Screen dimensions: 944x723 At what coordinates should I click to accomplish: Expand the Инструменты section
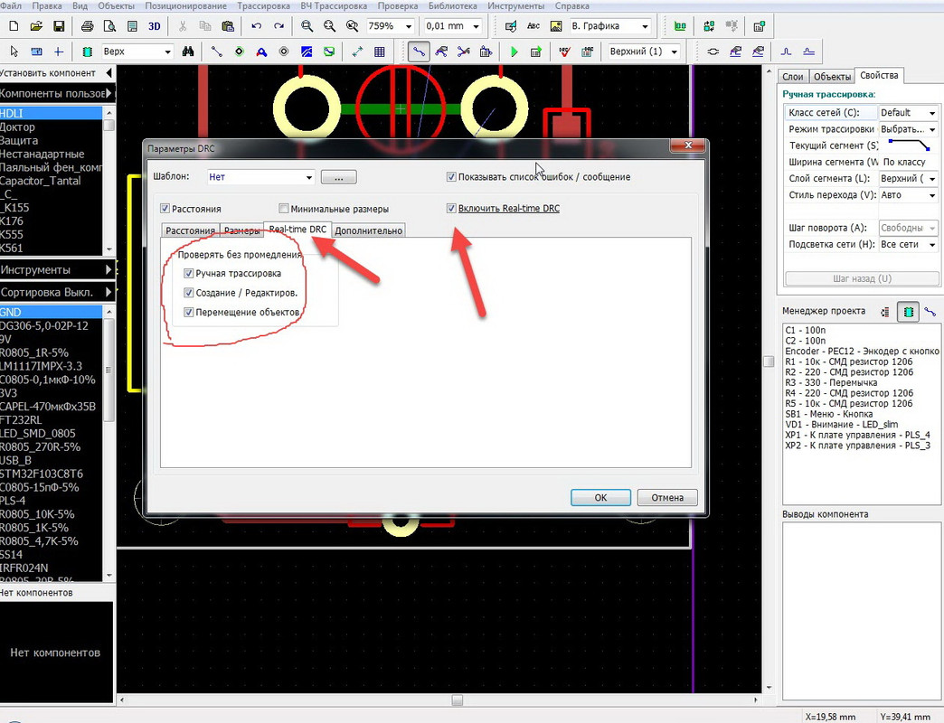[x=57, y=270]
